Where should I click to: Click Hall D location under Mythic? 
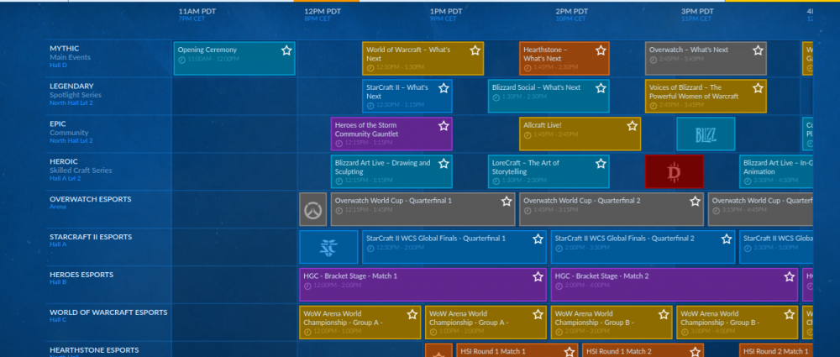pos(58,66)
